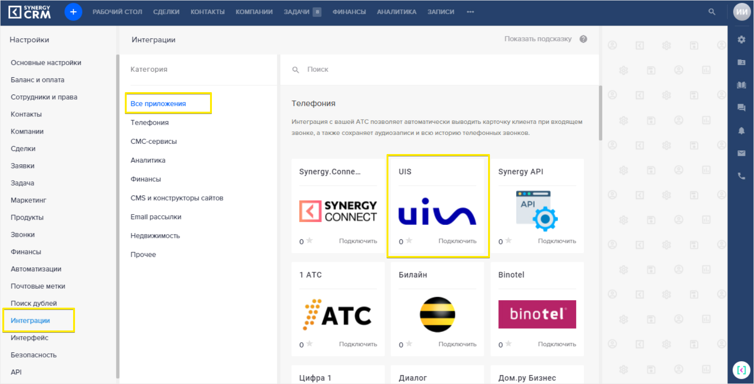Select the Финансы category in Категория list
This screenshot has width=754, height=384.
click(x=146, y=179)
